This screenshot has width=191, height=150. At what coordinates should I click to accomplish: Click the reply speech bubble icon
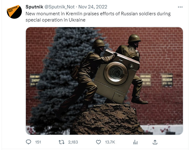(28, 142)
